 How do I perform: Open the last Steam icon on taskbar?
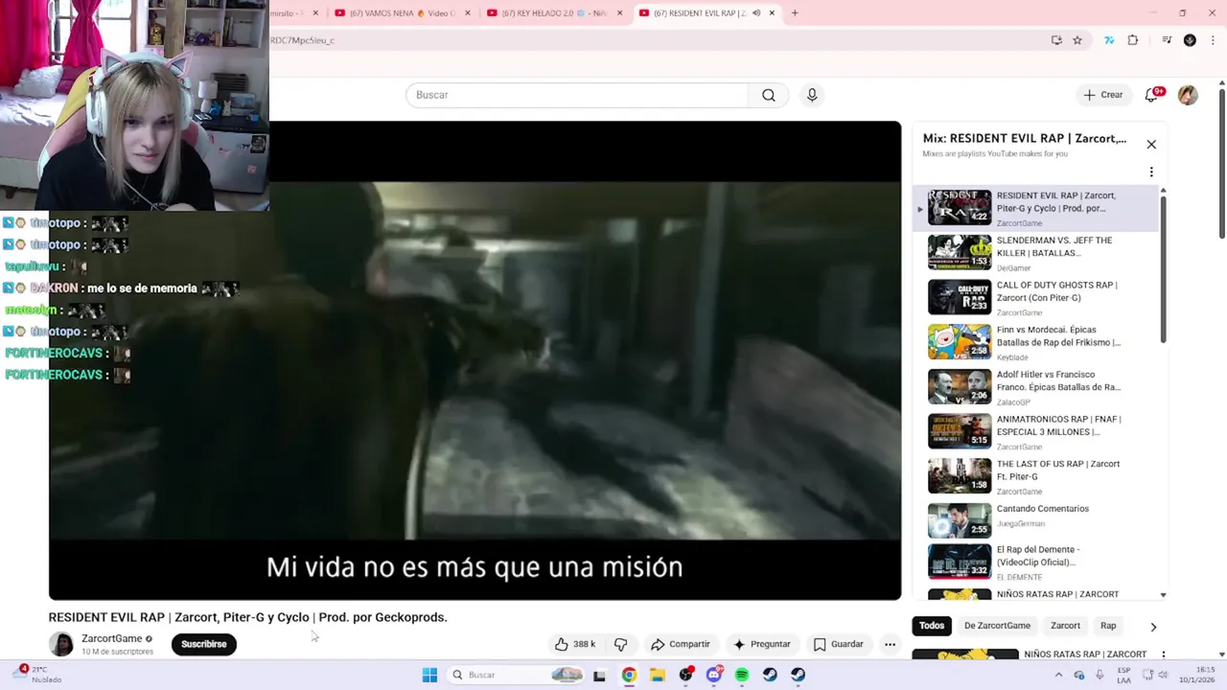(x=799, y=675)
